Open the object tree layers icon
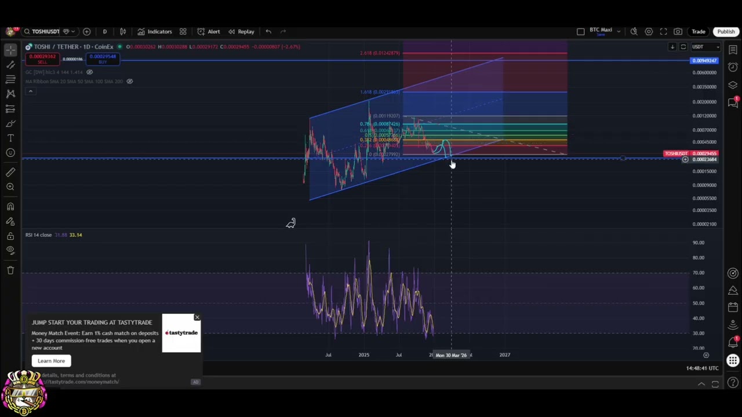Image resolution: width=742 pixels, height=417 pixels. 733,85
